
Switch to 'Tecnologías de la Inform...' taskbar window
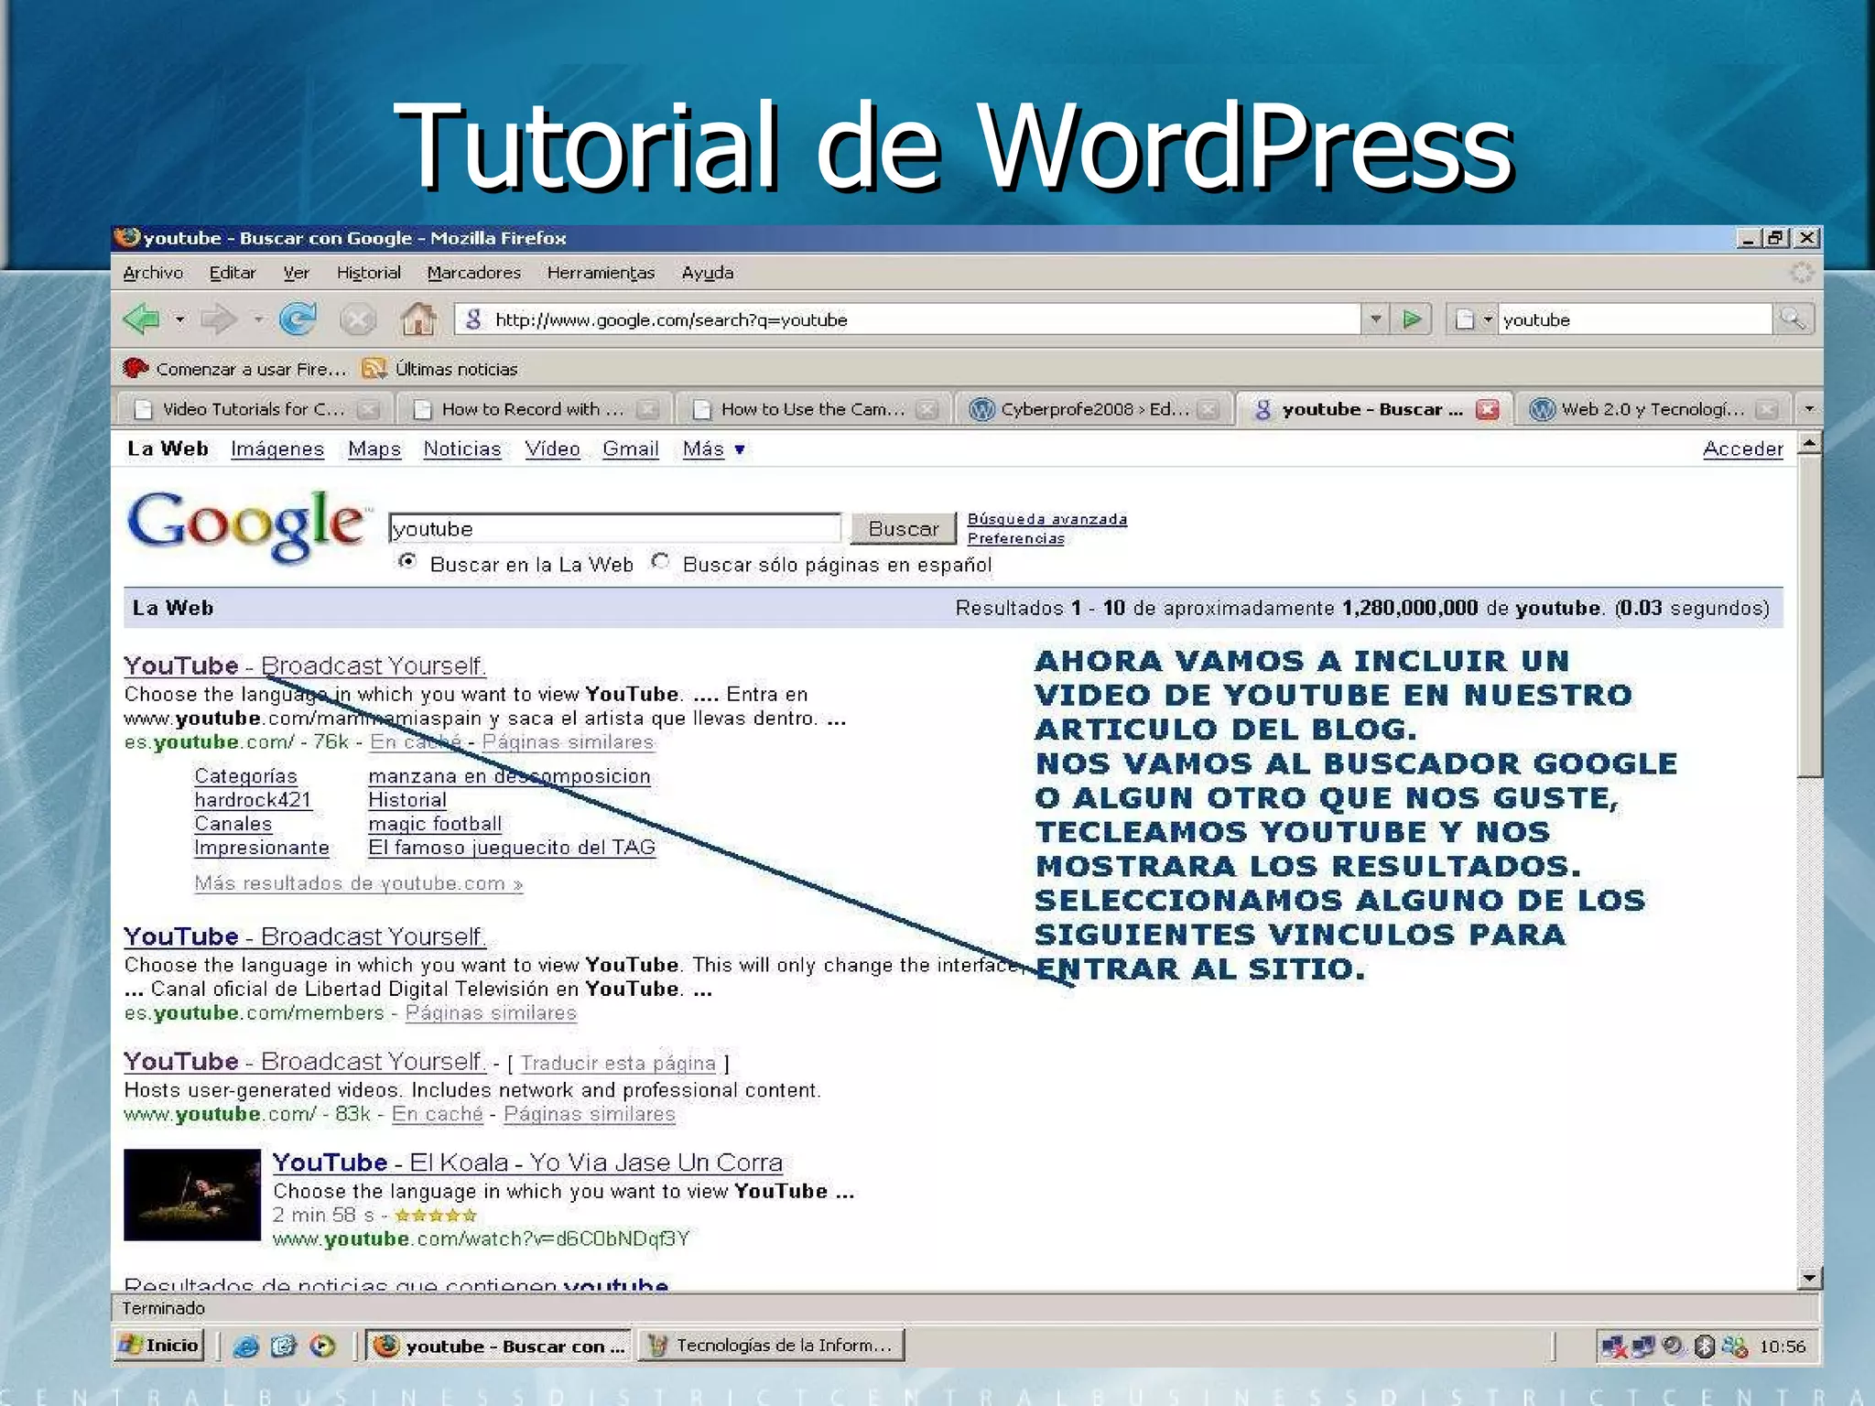coord(771,1346)
